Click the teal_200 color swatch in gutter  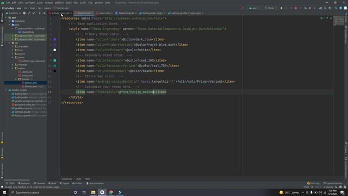(x=54, y=60)
